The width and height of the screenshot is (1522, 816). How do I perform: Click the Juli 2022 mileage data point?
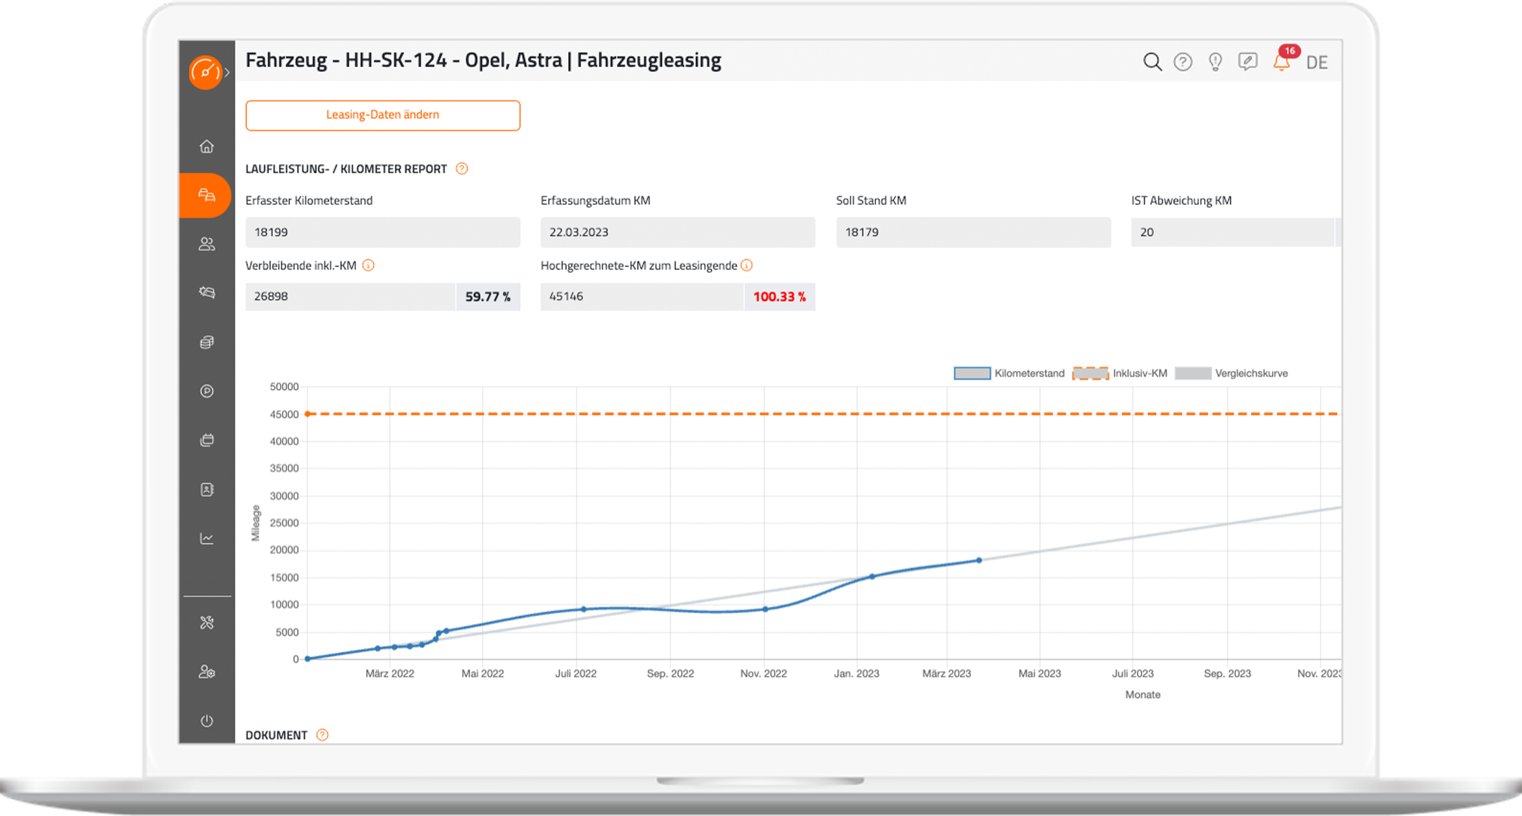point(583,609)
